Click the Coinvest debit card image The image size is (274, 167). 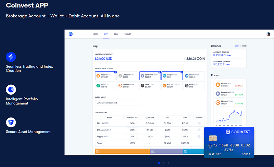pyautogui.click(x=229, y=143)
